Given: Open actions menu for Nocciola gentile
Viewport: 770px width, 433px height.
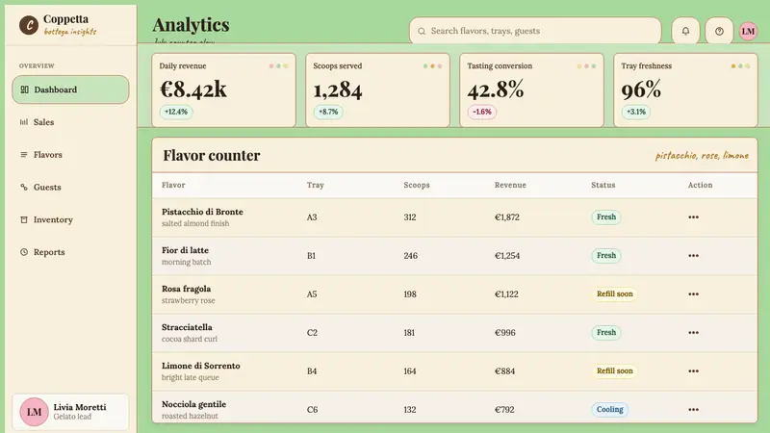Looking at the screenshot, I should coord(693,410).
